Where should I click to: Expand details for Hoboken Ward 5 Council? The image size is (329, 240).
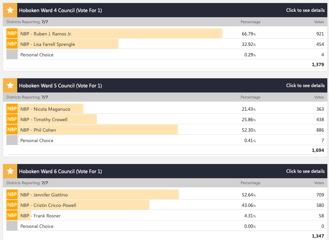click(305, 85)
